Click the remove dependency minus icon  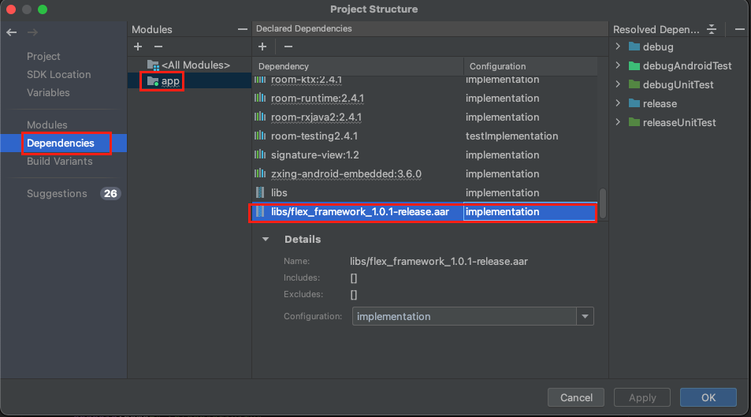click(x=288, y=47)
